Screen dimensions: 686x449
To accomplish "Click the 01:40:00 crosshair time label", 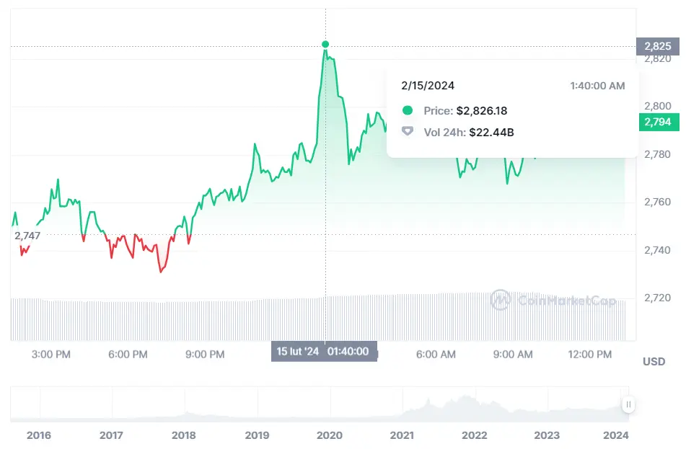I will 348,352.
